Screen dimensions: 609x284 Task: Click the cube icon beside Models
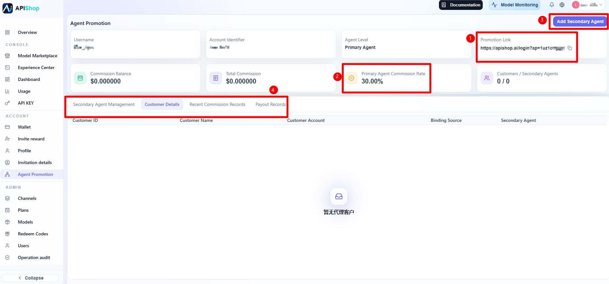[x=7, y=222]
